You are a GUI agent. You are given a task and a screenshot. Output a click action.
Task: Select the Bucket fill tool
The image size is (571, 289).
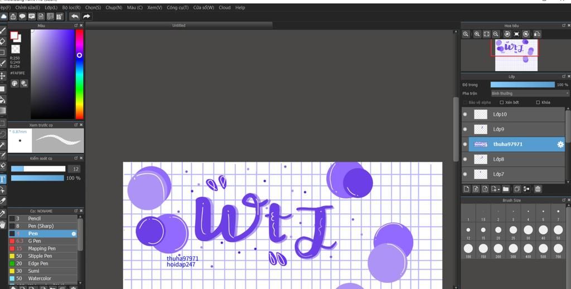pos(3,100)
